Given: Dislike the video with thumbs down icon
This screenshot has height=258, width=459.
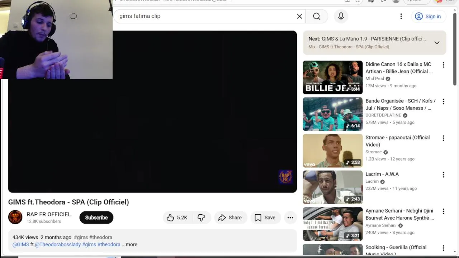Looking at the screenshot, I should coord(201,218).
